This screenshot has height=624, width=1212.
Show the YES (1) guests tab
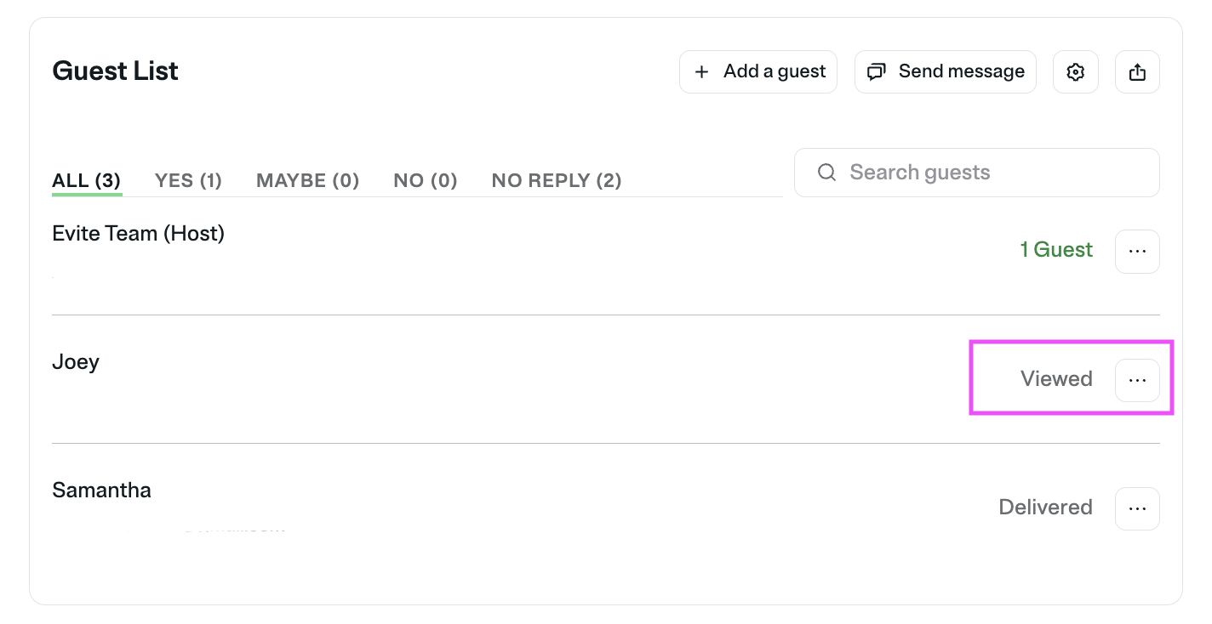[x=188, y=180]
